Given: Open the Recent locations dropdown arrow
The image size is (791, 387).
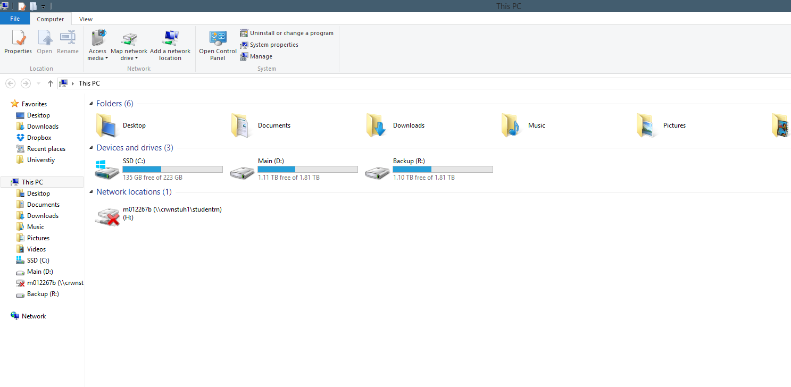Looking at the screenshot, I should (38, 83).
